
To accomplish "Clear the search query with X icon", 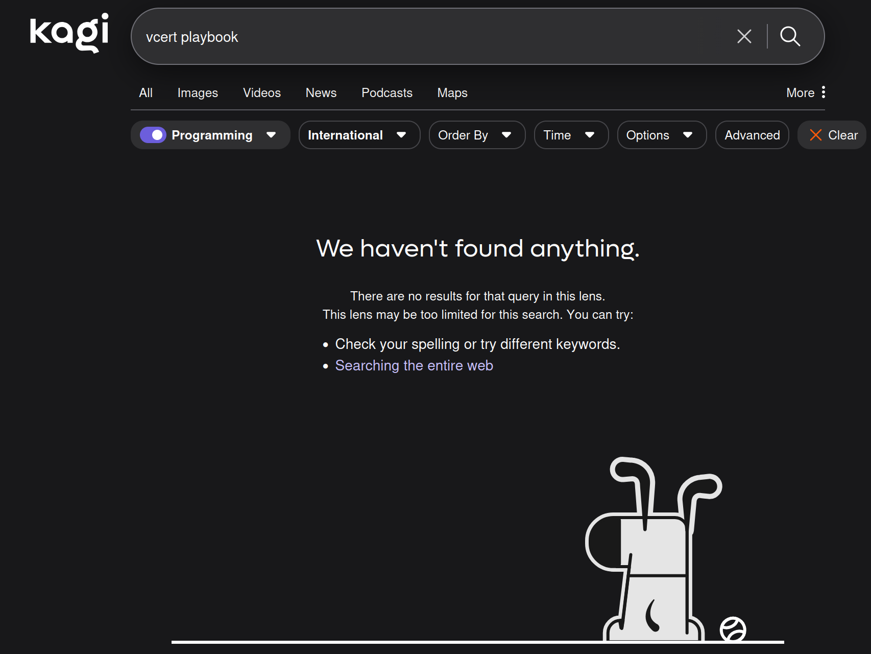I will tap(744, 36).
